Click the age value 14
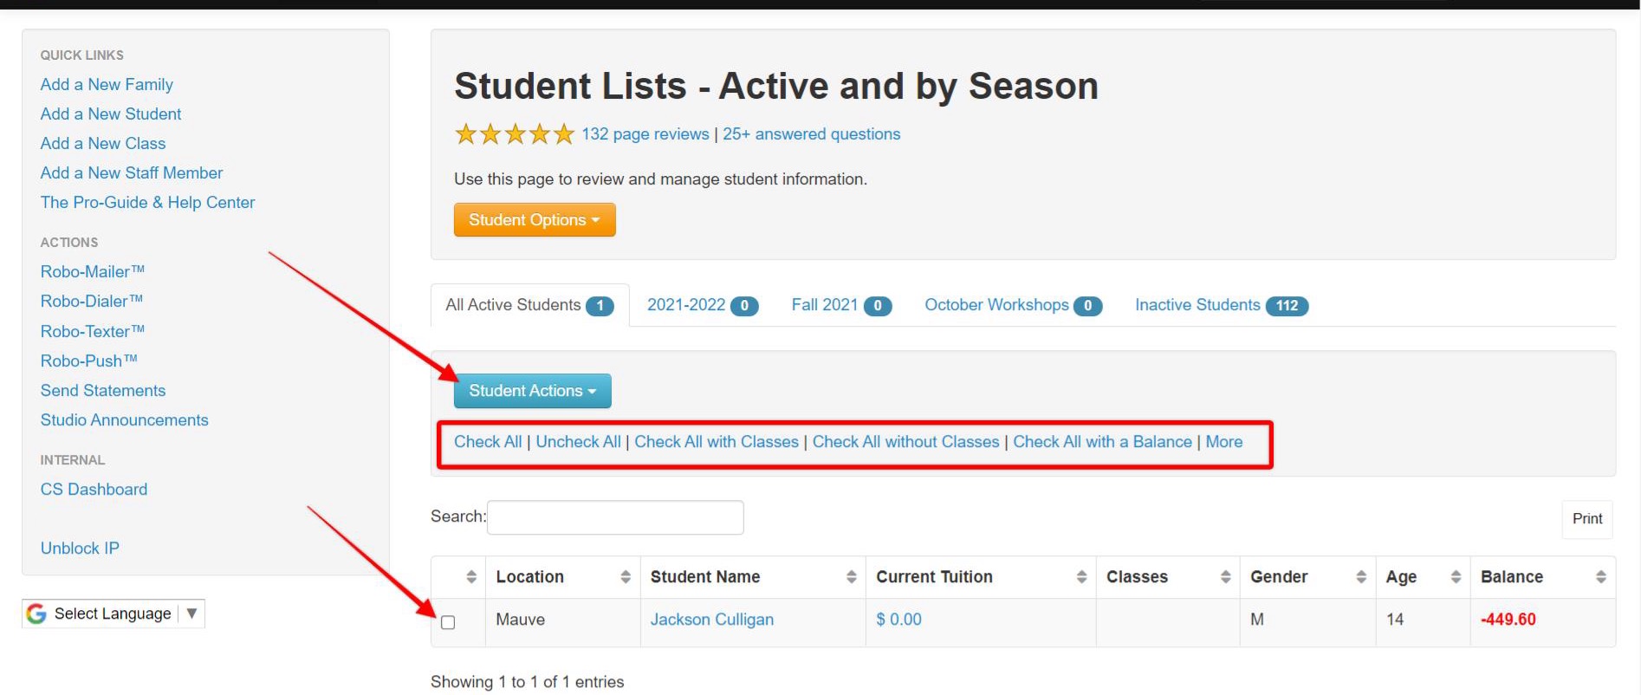 [x=1395, y=620]
